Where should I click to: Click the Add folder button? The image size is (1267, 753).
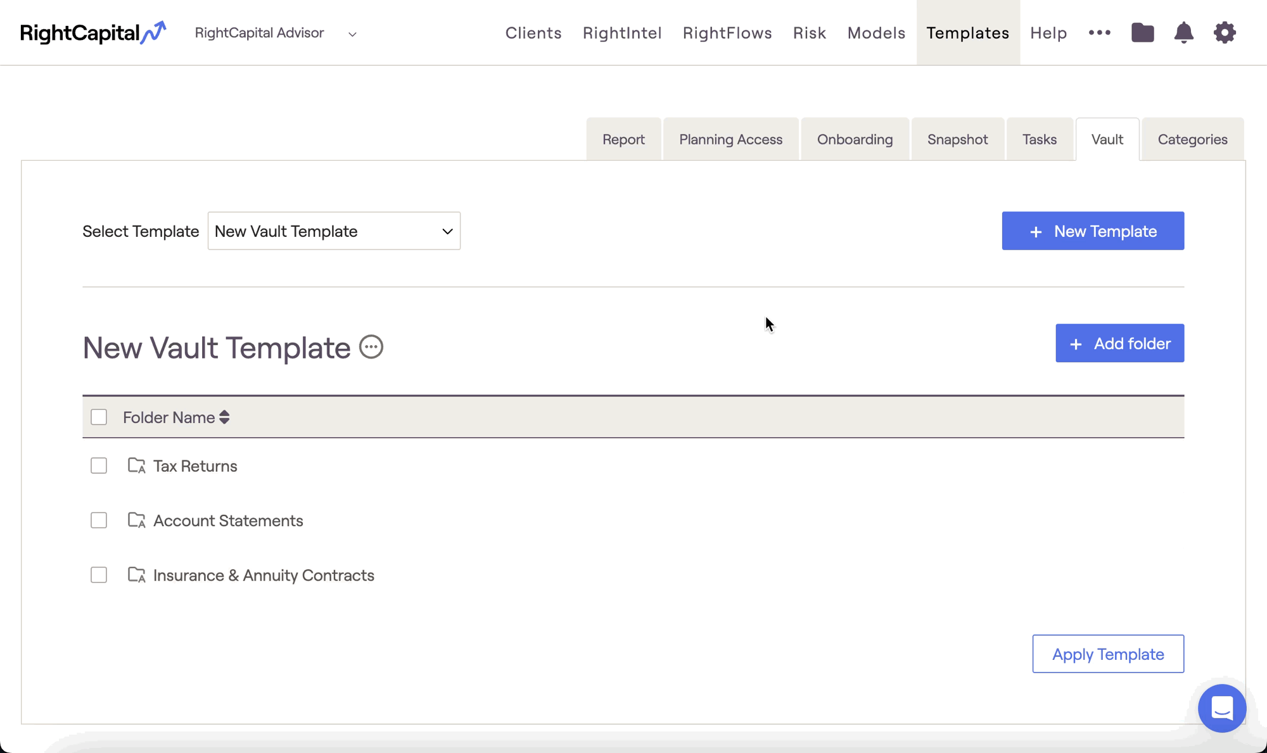click(1119, 343)
